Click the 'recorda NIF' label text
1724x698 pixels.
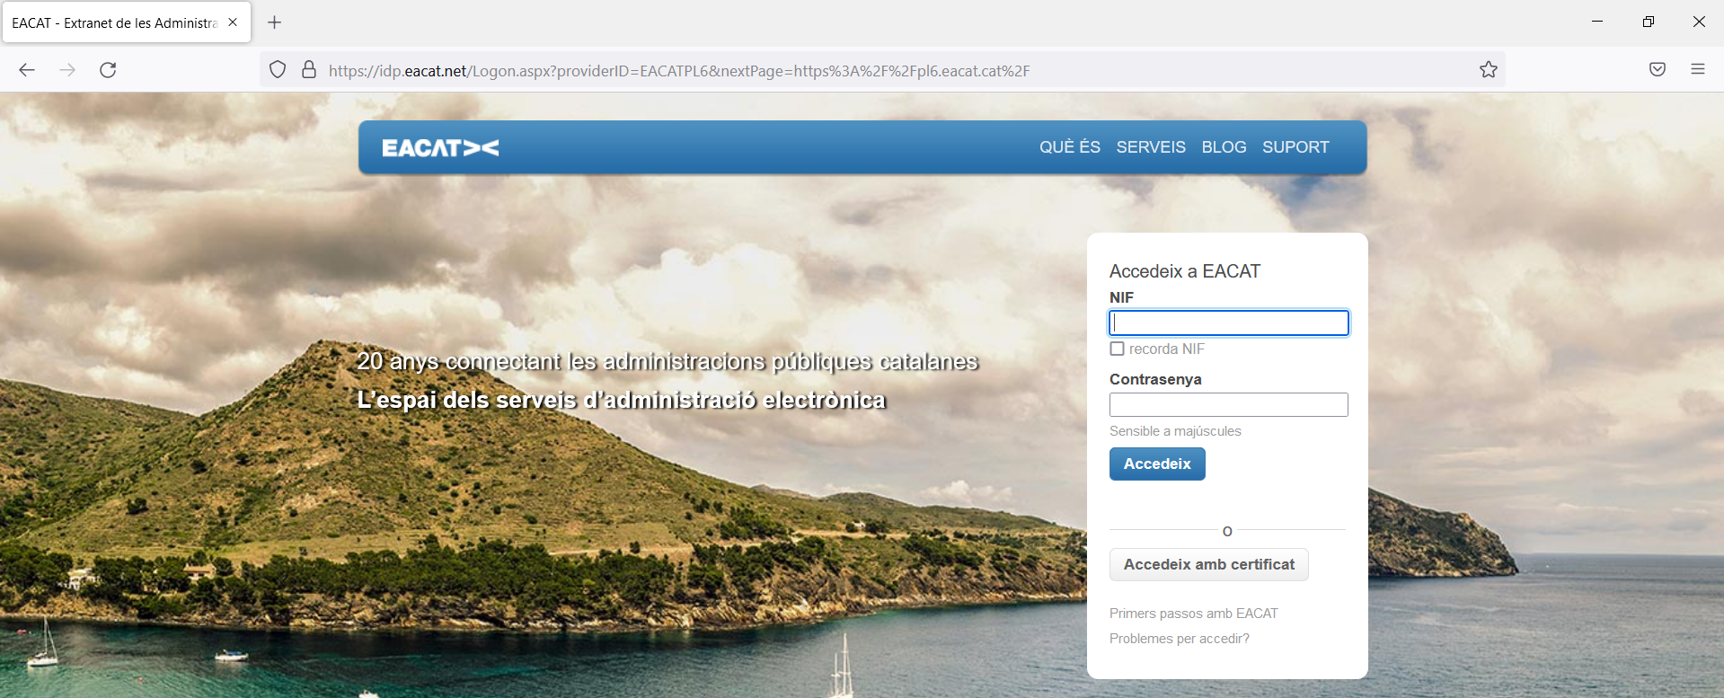tap(1167, 349)
